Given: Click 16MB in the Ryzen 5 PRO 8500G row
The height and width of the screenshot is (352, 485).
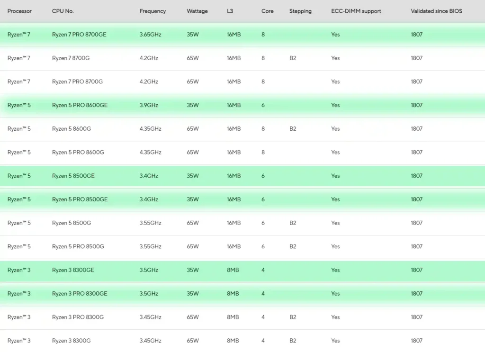Looking at the screenshot, I should click(x=234, y=246).
